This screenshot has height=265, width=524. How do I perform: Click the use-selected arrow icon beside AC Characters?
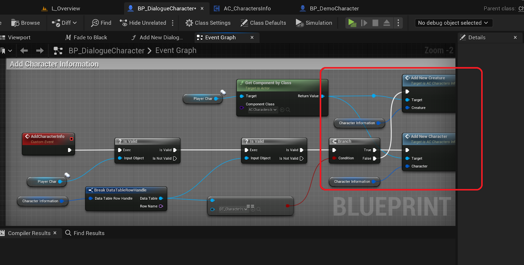tap(282, 110)
